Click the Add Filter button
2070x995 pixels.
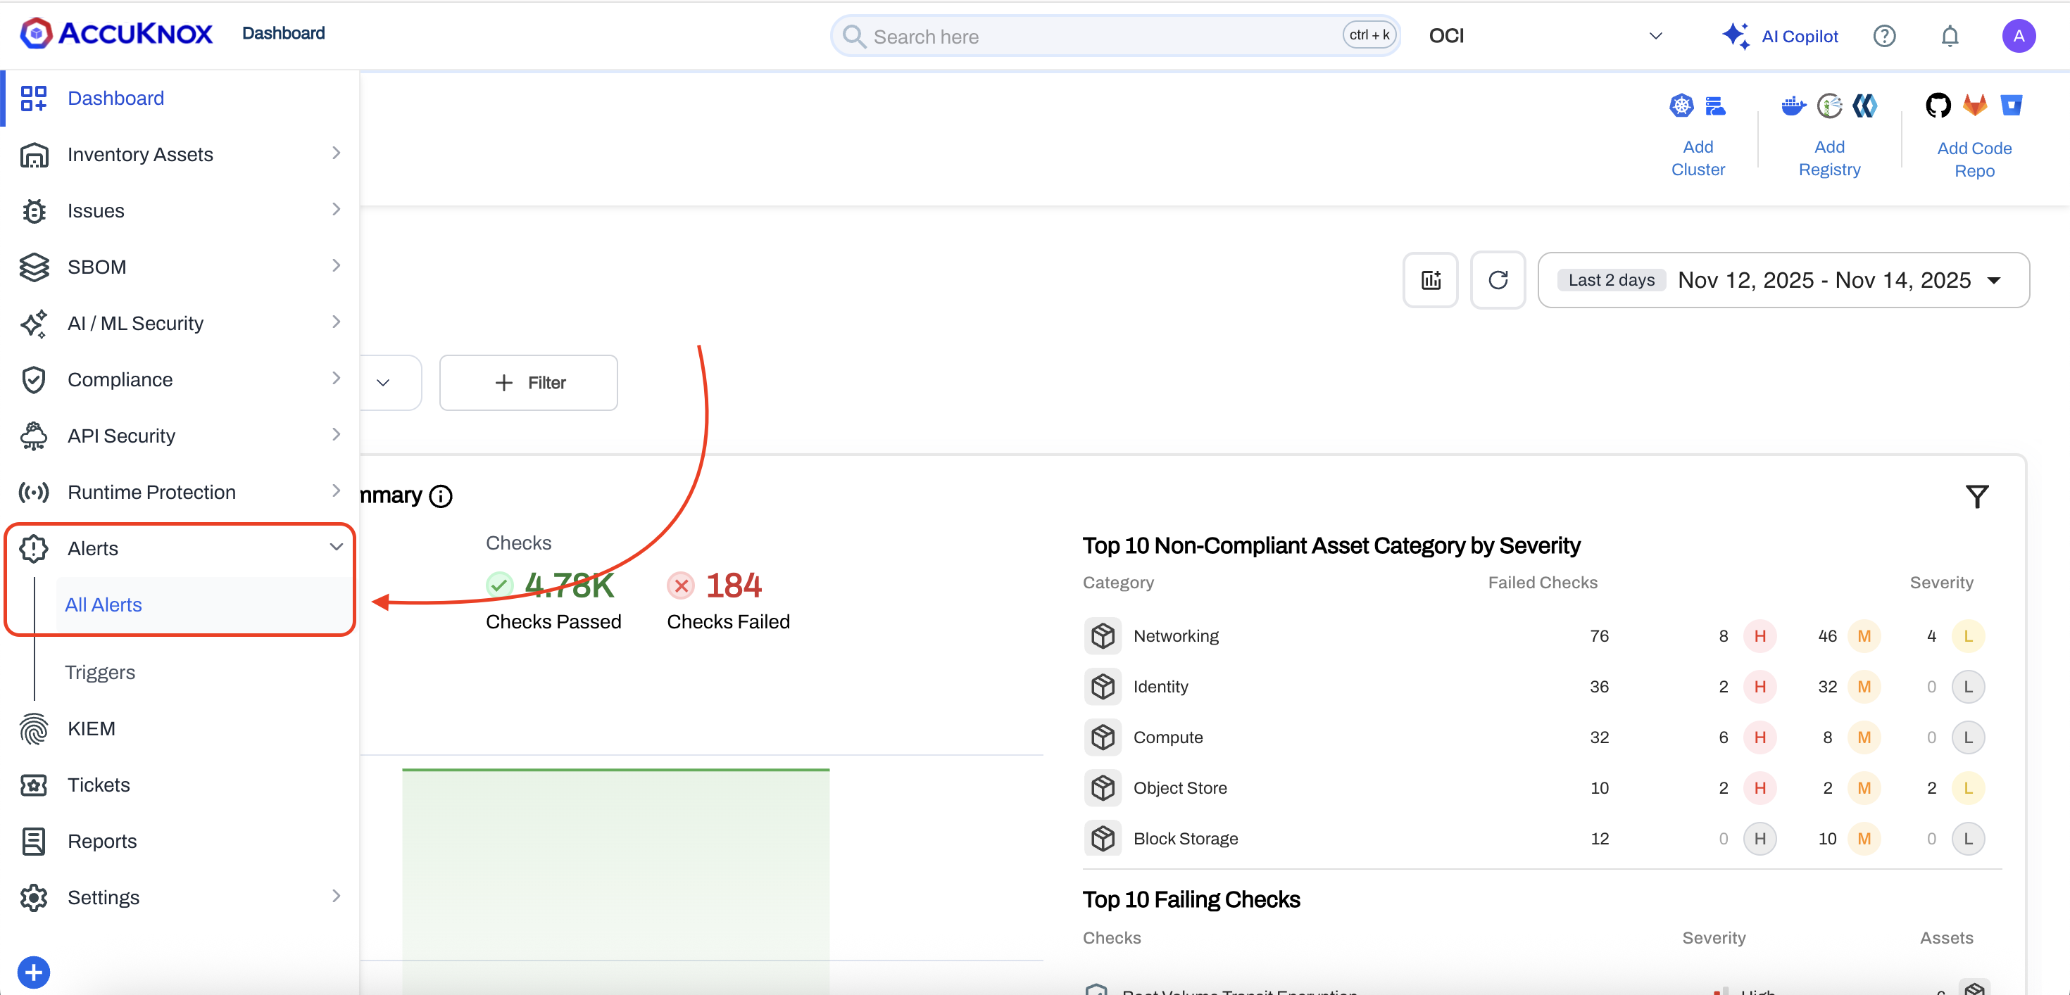[528, 383]
